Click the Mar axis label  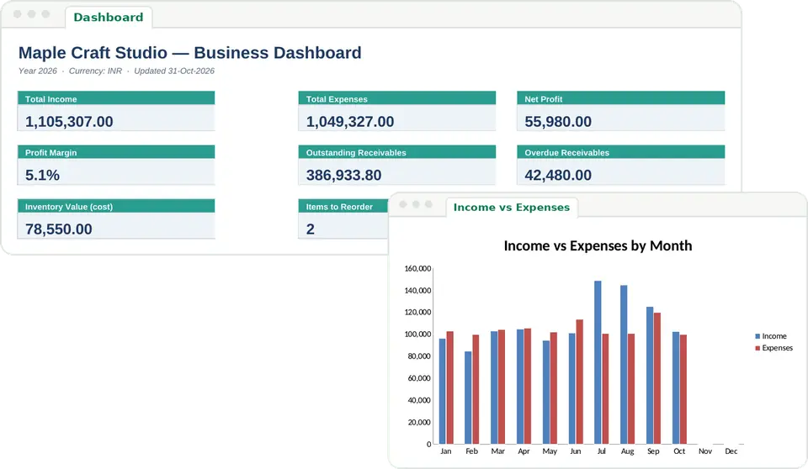tap(497, 451)
